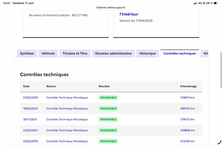Click the l'Intérieur heading in right card
Image resolution: width=222 pixels, height=145 pixels.
pyautogui.click(x=129, y=14)
